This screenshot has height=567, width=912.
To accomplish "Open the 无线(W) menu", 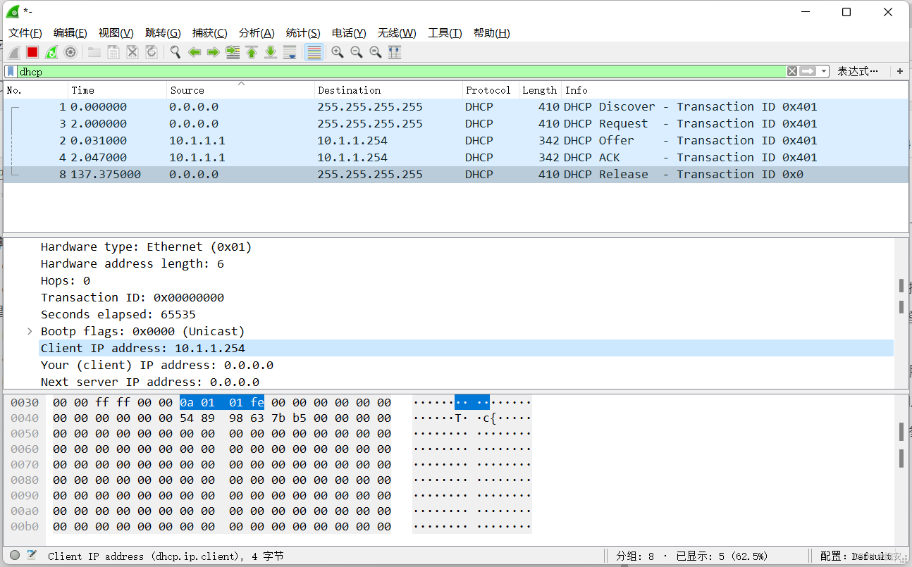I will pos(397,33).
